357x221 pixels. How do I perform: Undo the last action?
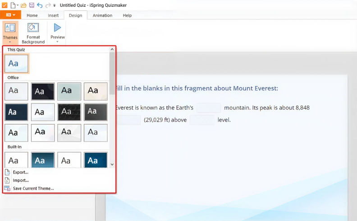tap(40, 5)
